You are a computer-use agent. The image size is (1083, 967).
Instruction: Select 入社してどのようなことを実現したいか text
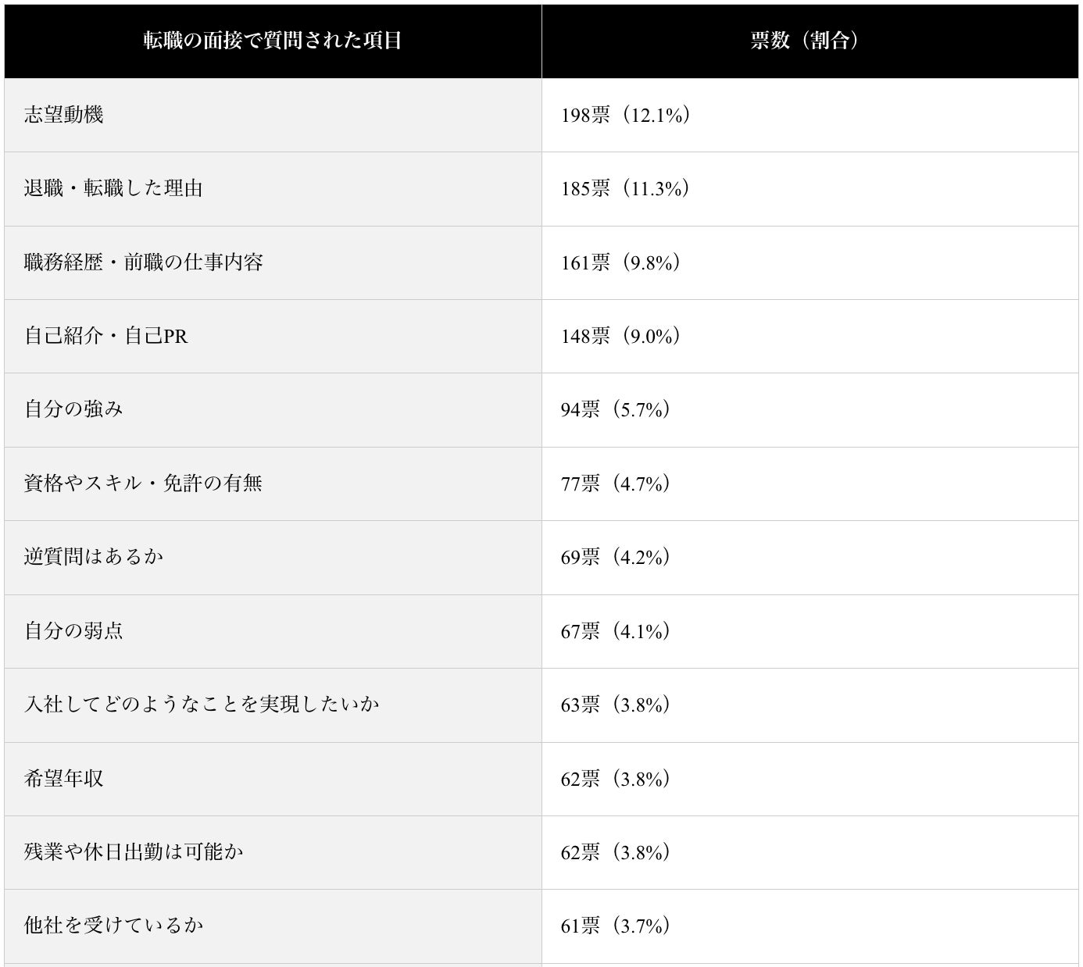pos(202,705)
